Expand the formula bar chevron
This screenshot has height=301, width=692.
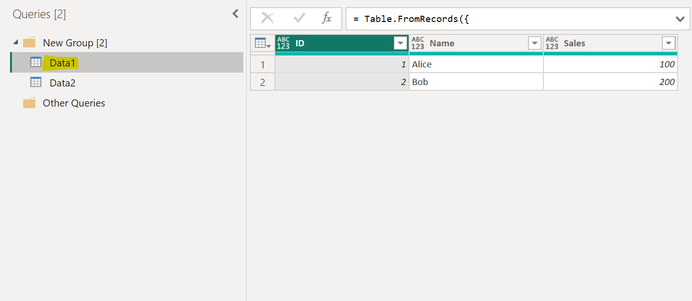[x=680, y=19]
